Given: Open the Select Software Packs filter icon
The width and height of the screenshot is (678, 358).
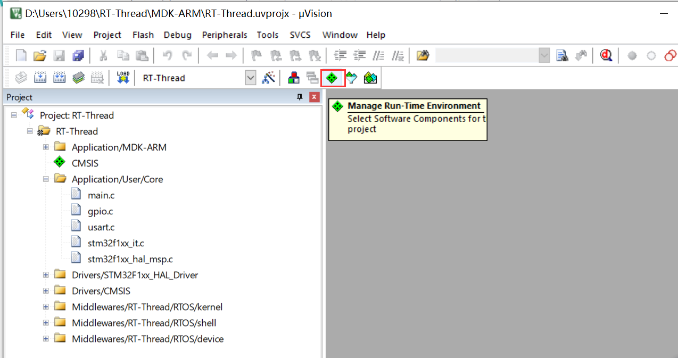Looking at the screenshot, I should 352,78.
